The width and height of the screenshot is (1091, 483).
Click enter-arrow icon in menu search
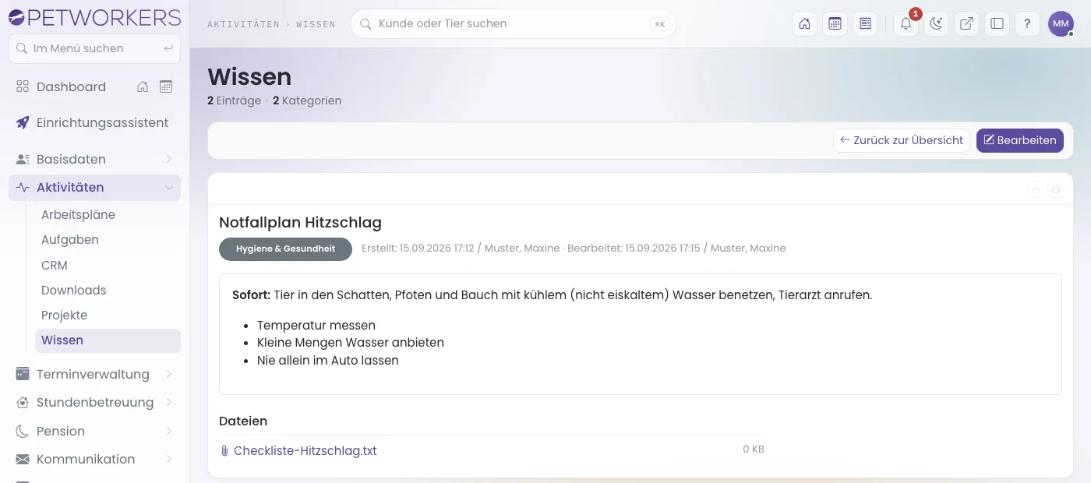(168, 48)
